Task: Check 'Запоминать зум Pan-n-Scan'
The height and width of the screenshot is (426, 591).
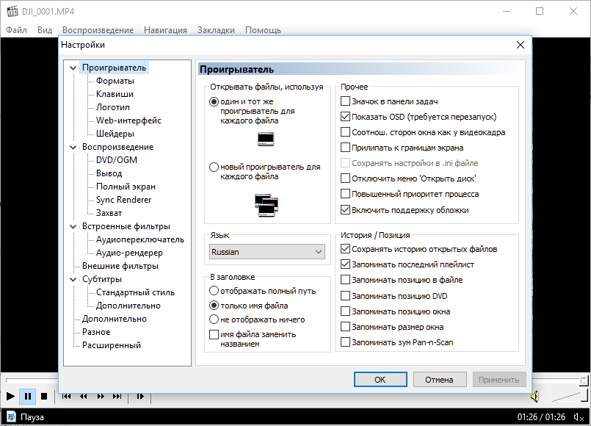Action: click(345, 342)
